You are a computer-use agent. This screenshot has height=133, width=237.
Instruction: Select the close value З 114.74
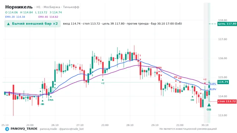click(x=56, y=12)
